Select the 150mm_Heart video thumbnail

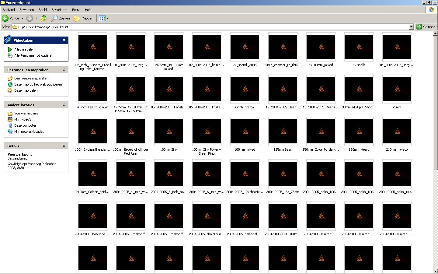tap(359, 132)
